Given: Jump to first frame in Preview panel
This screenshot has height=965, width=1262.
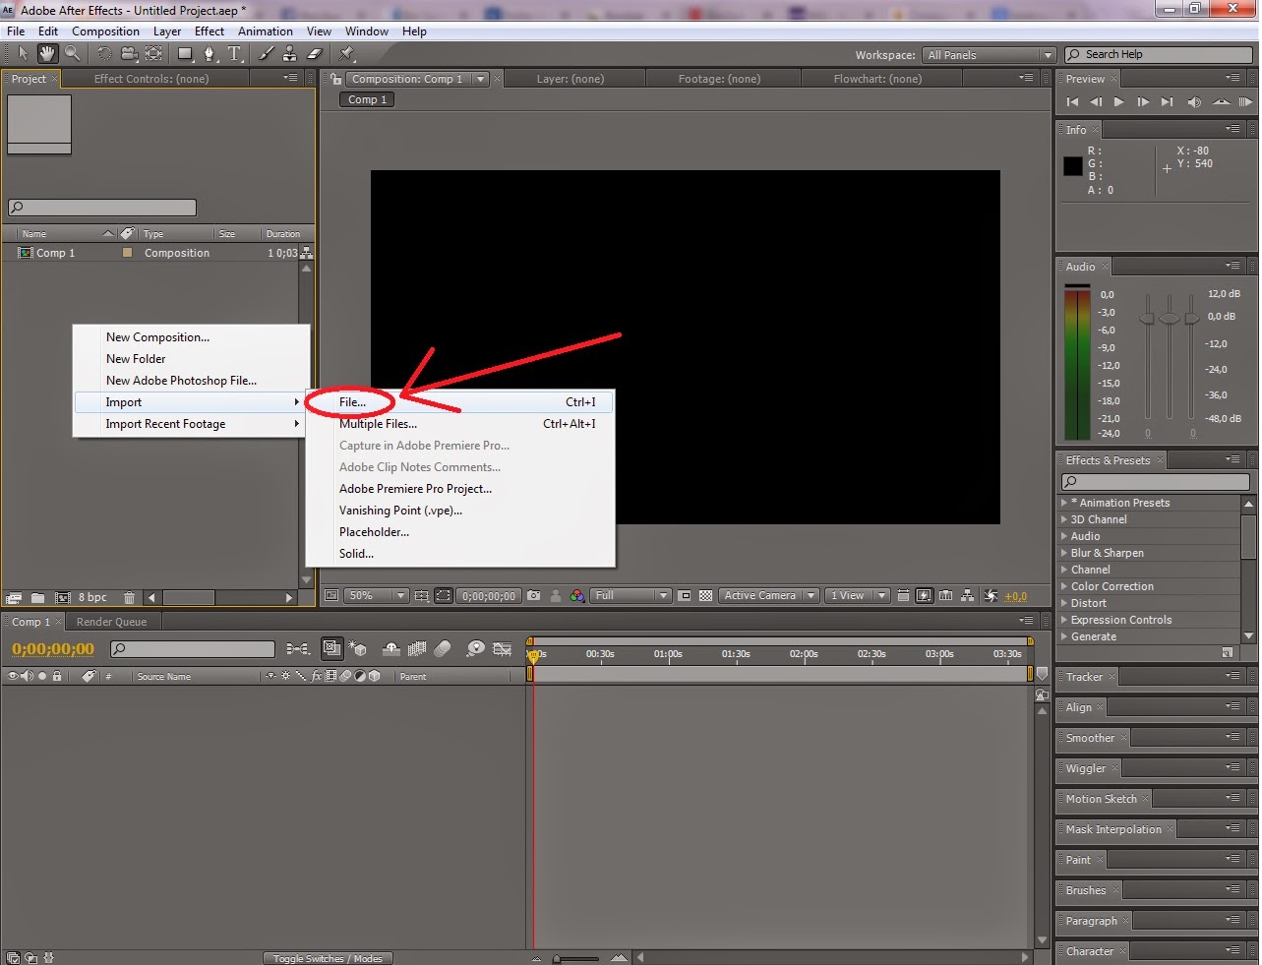Looking at the screenshot, I should coord(1072,101).
